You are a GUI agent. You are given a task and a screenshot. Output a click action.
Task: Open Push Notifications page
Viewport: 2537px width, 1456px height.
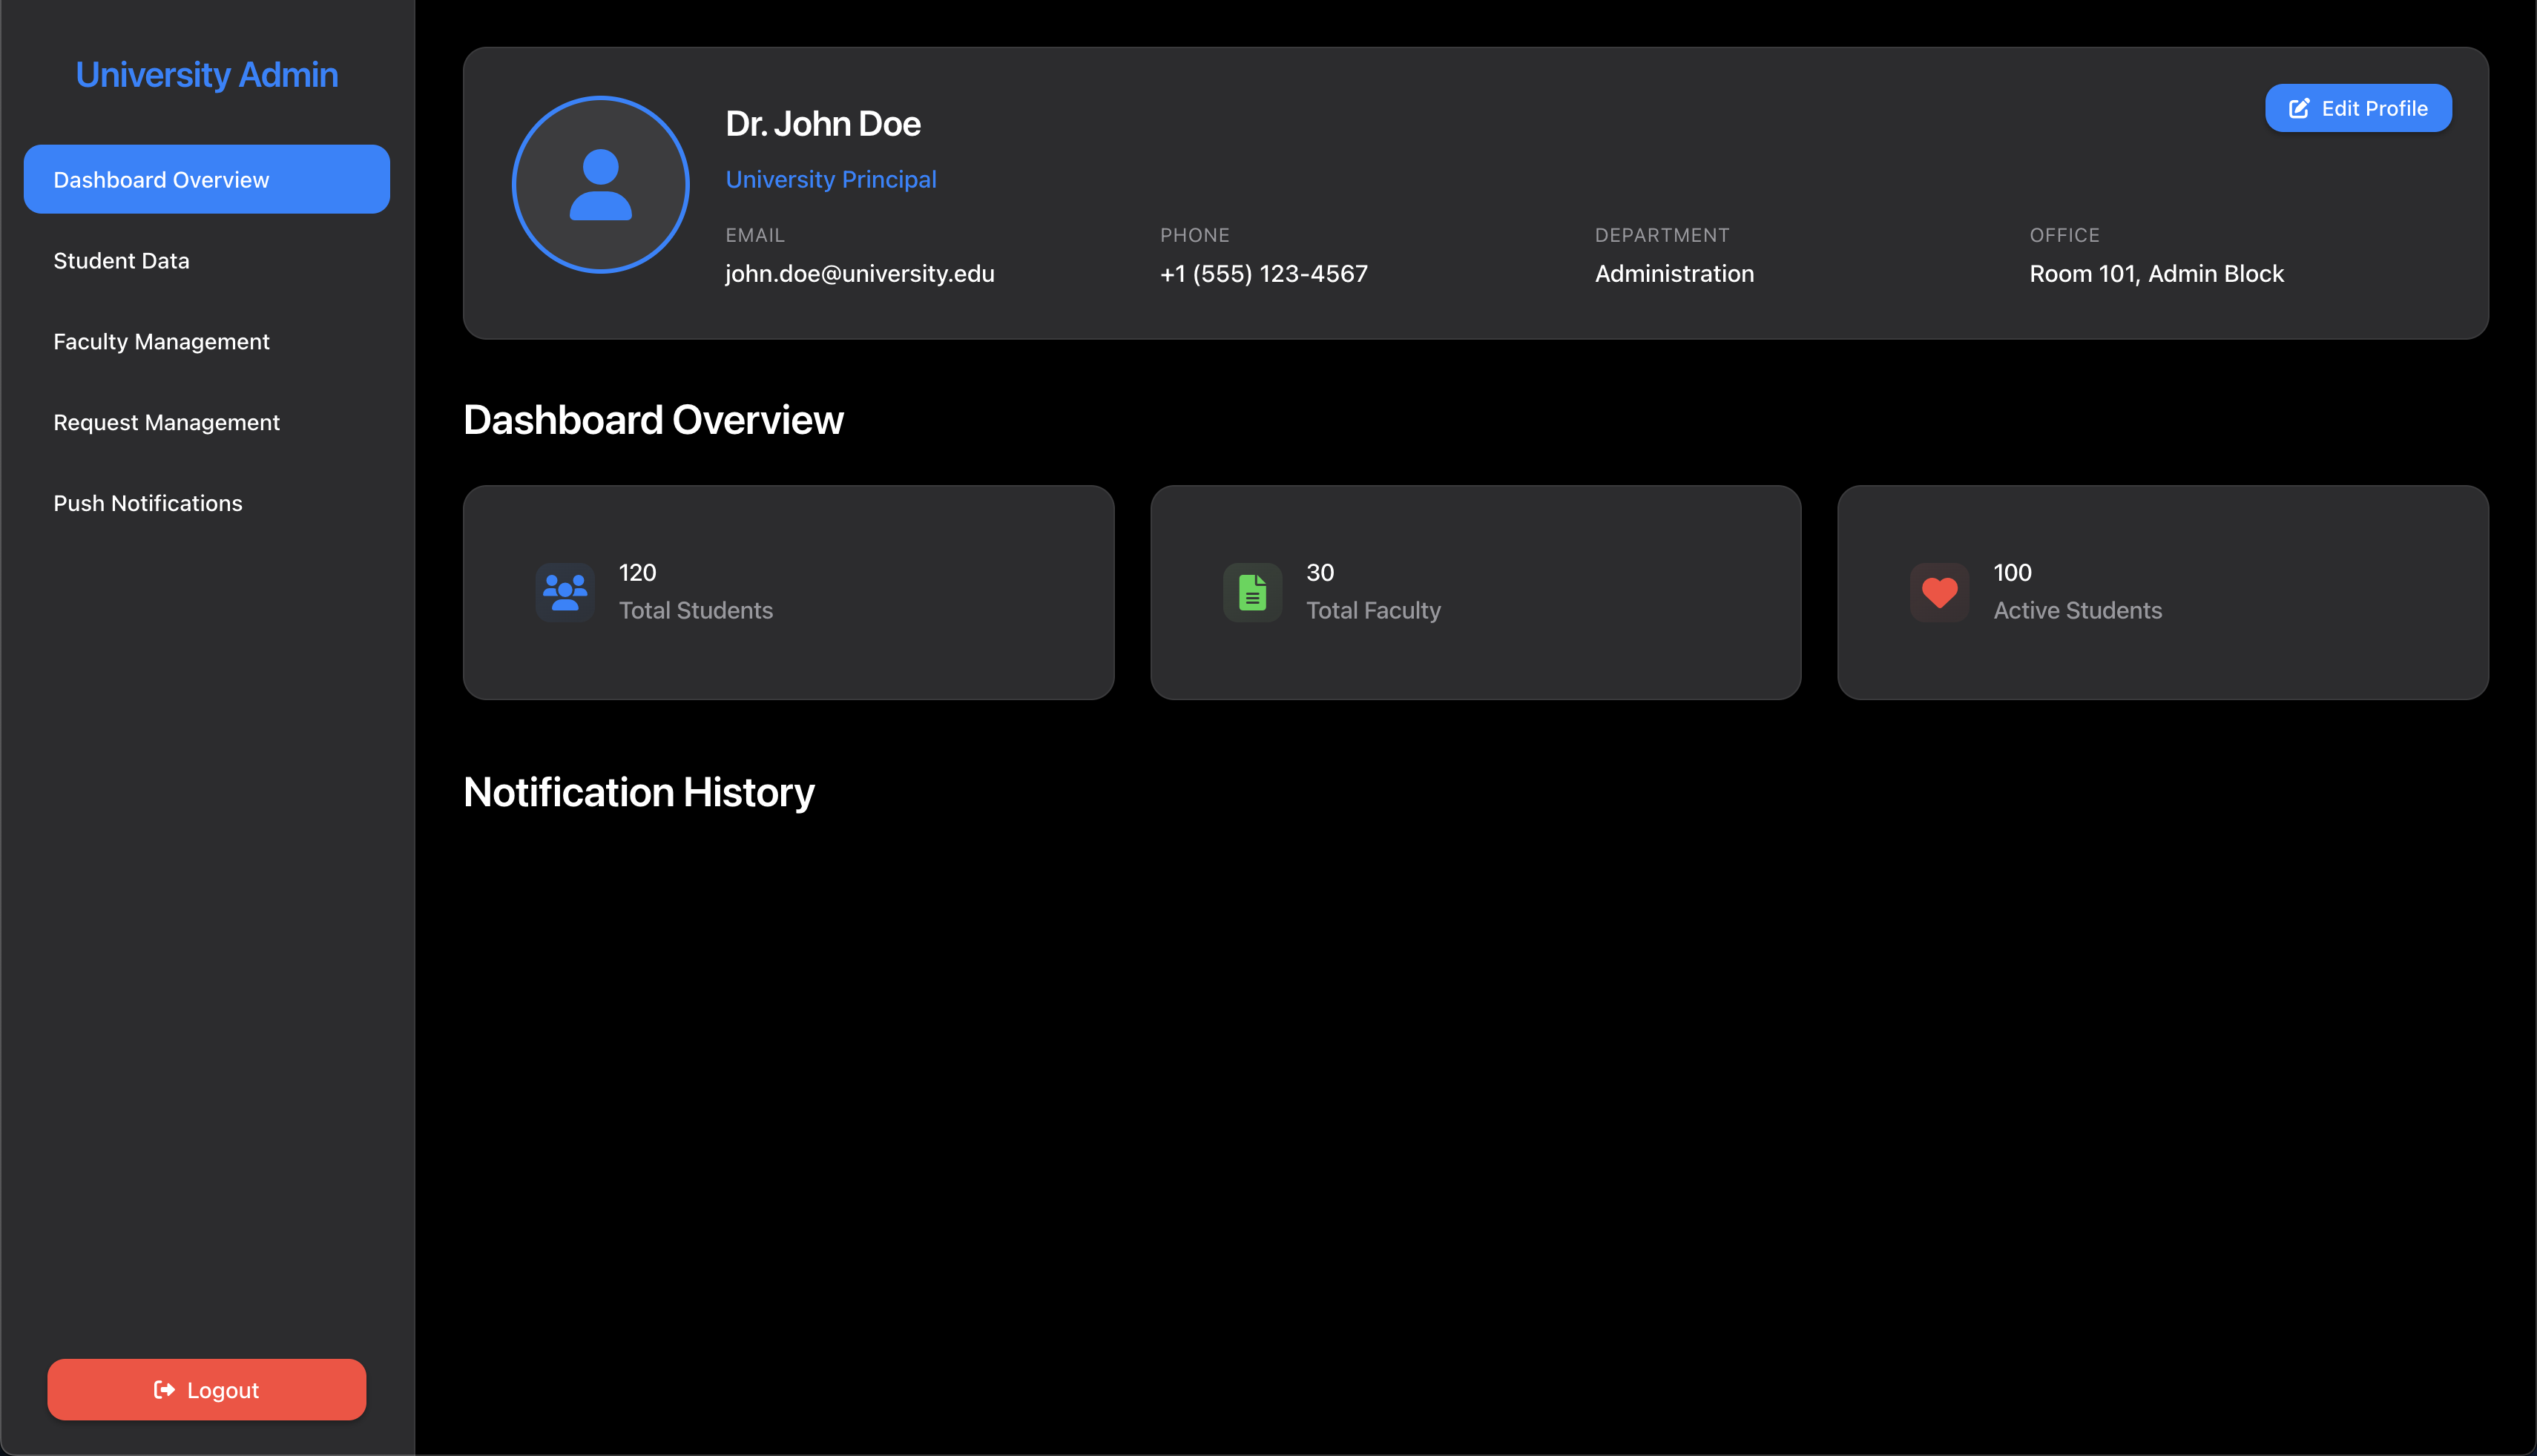pos(207,503)
